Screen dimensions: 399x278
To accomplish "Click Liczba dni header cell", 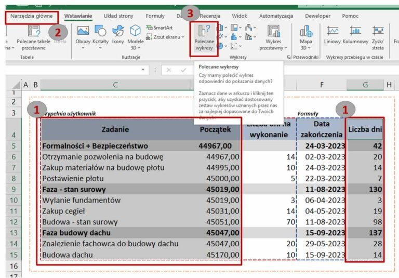I will (x=365, y=129).
